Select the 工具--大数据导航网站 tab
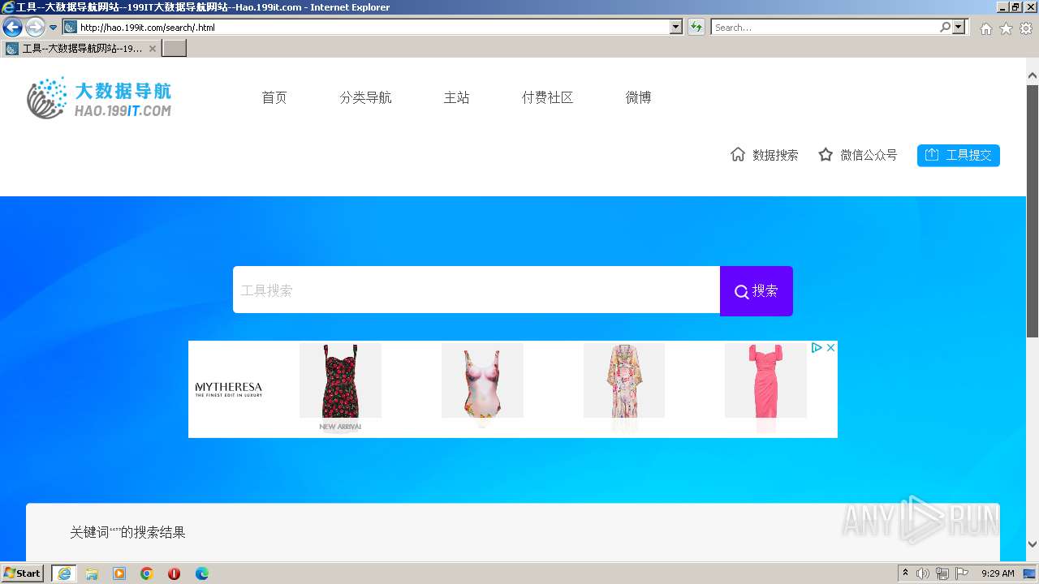This screenshot has width=1039, height=584. 81,49
